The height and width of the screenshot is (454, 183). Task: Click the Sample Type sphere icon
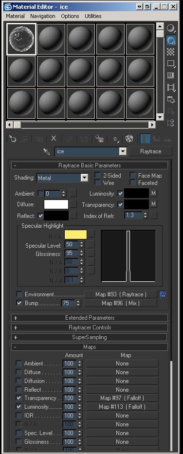[171, 28]
